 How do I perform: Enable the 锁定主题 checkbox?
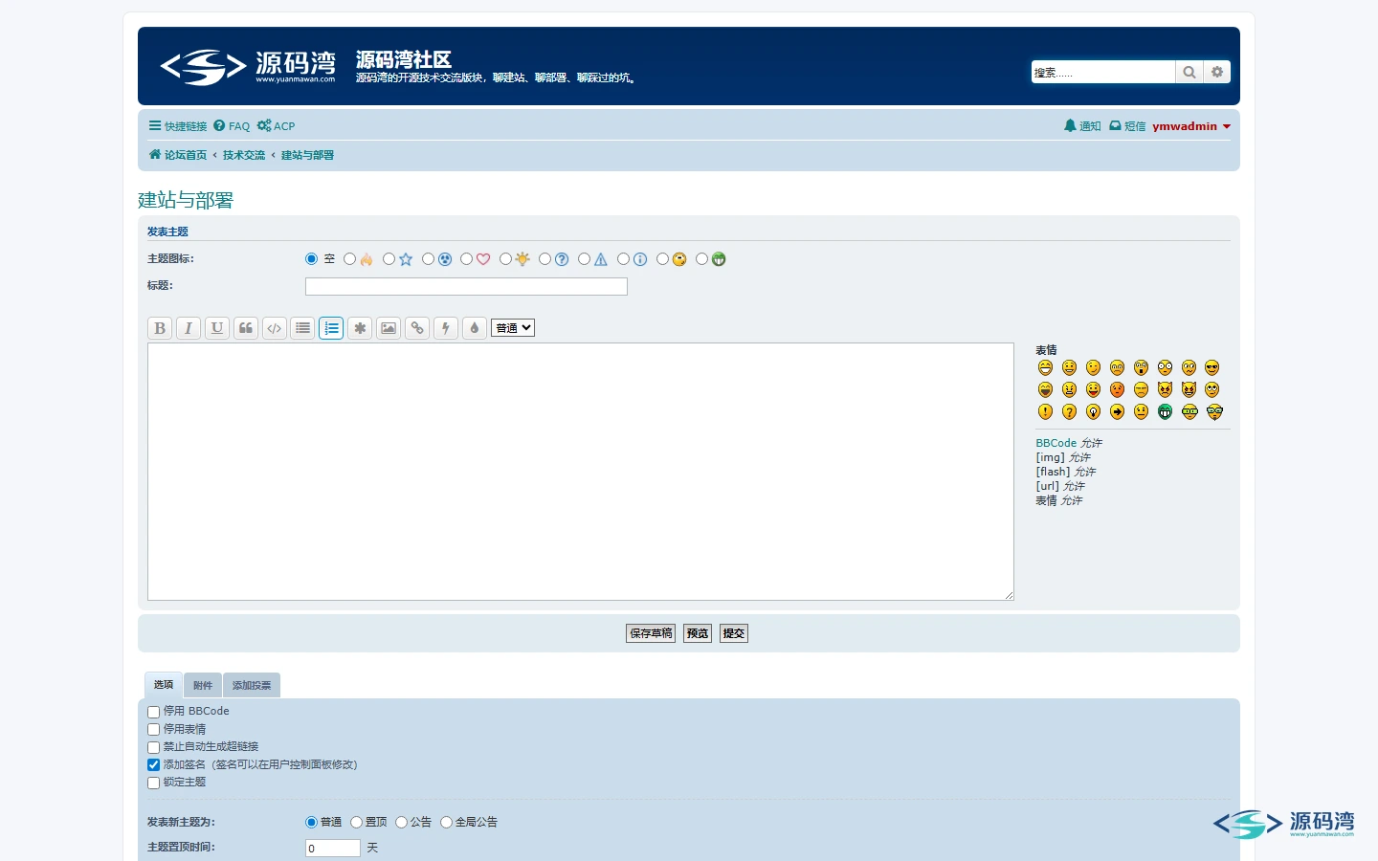click(x=154, y=783)
